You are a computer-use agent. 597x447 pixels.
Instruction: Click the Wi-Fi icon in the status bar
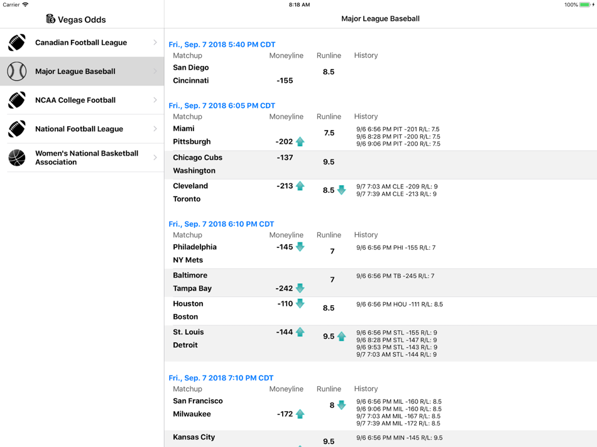coord(26,4)
